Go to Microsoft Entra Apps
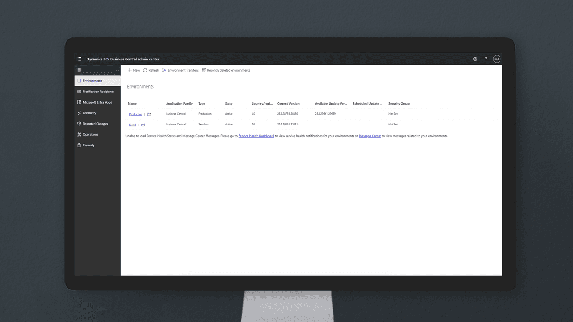Screen dimensions: 573x322 pyautogui.click(x=97, y=102)
